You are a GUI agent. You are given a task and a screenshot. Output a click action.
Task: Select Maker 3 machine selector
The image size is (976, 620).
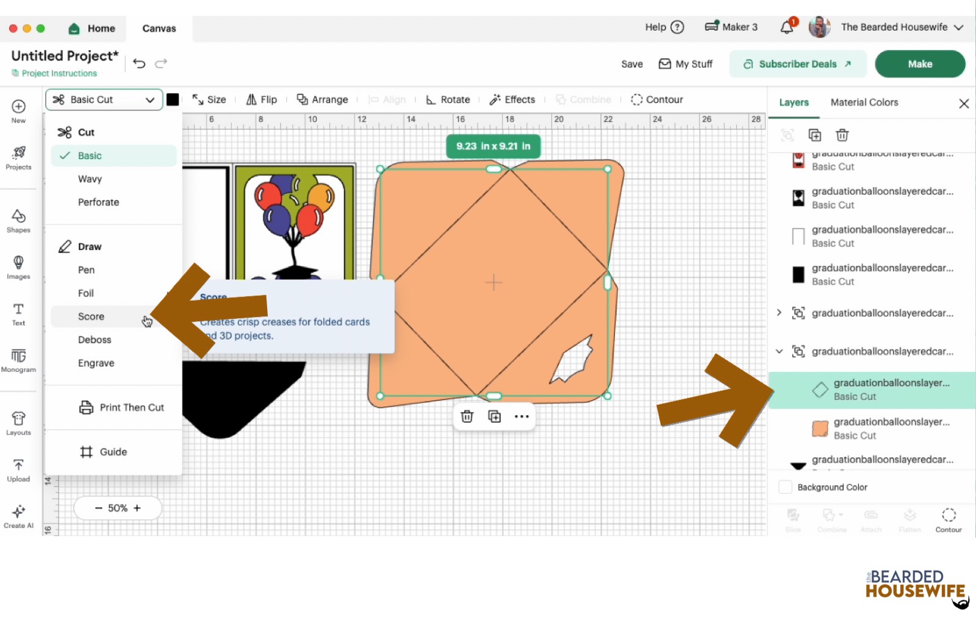tap(731, 27)
